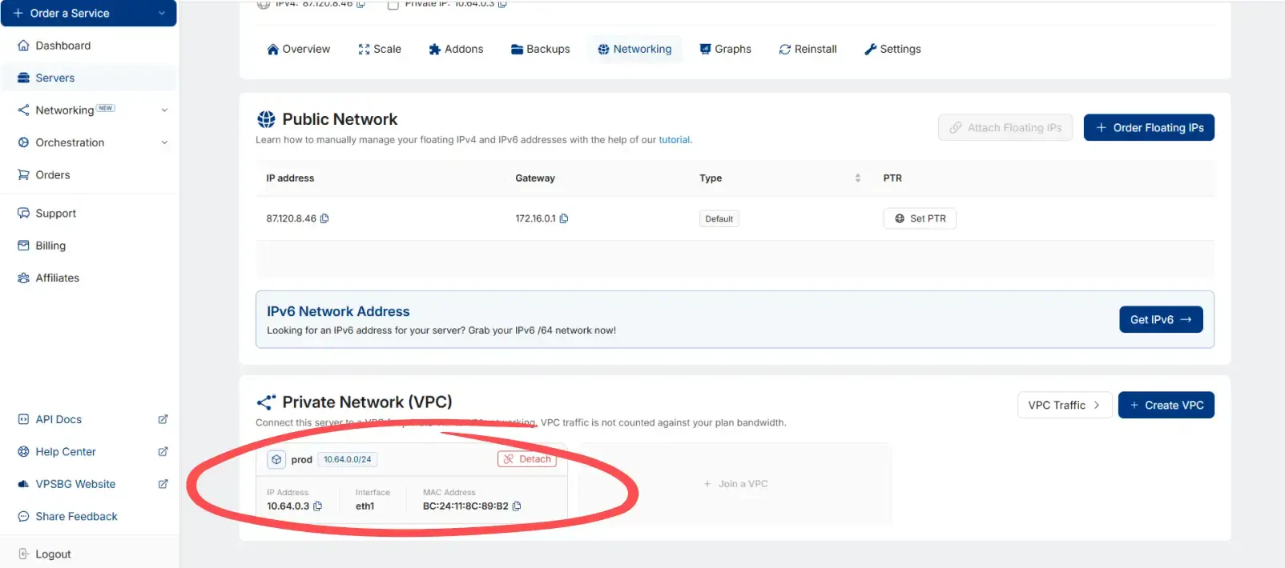Screen dimensions: 1285x568
Task: Expand the Orchestration sidebar section
Action: click(x=164, y=142)
